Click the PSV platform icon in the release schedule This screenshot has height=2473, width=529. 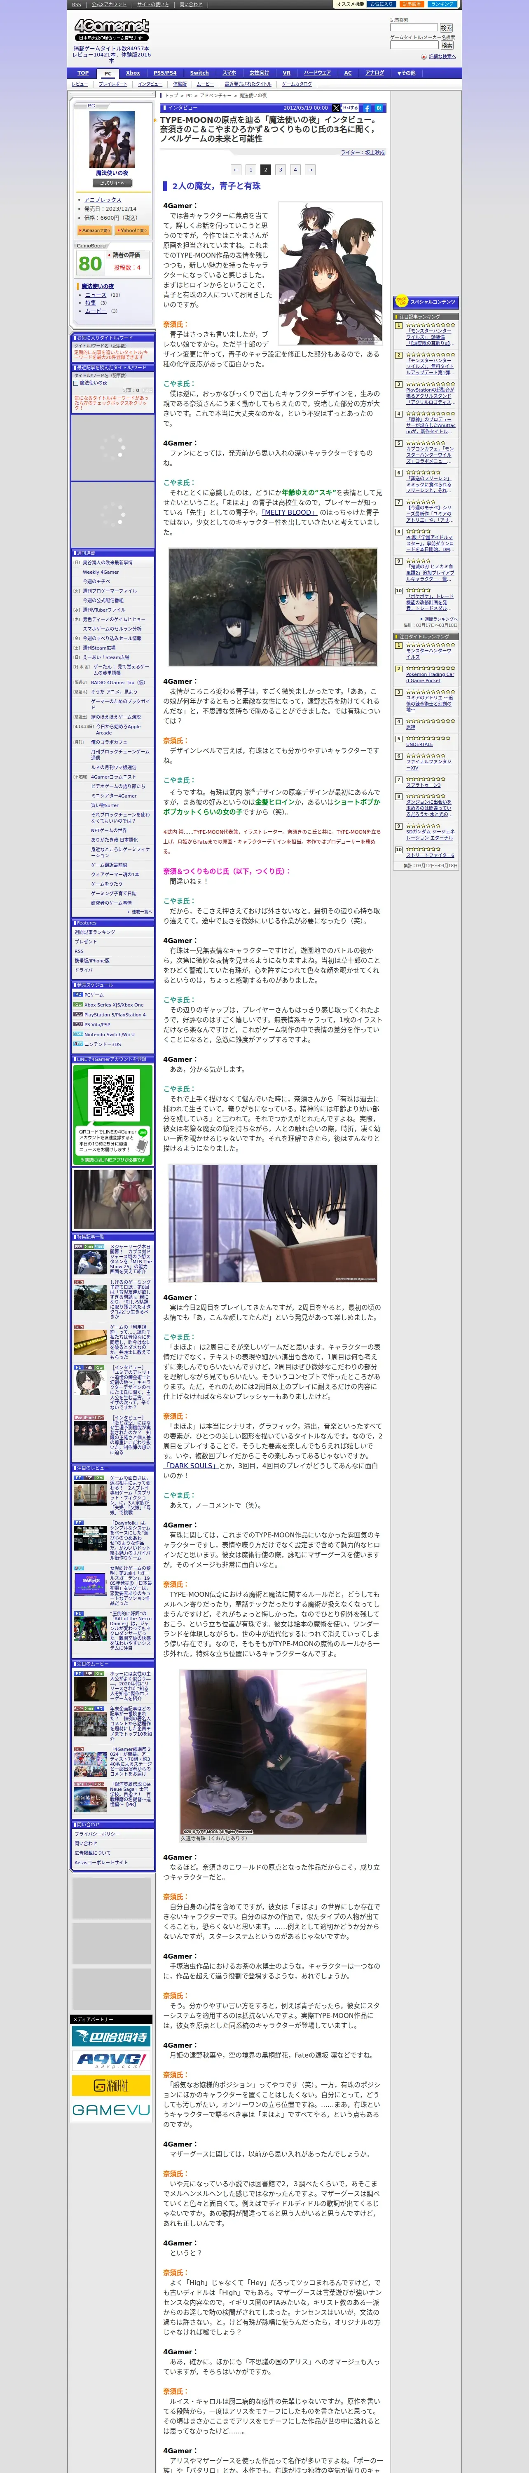78,1024
